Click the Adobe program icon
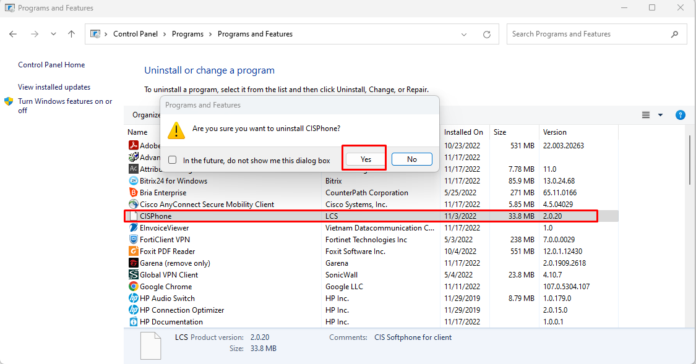Image resolution: width=696 pixels, height=364 pixels. coord(133,145)
